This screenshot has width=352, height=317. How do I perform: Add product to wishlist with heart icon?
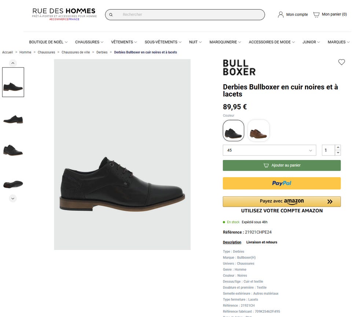click(341, 62)
